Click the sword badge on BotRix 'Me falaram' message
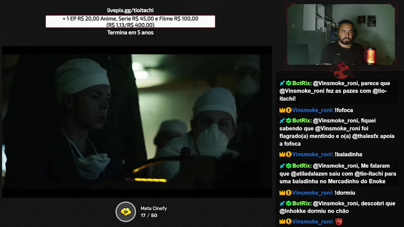The width and height of the screenshot is (404, 227). tap(282, 166)
